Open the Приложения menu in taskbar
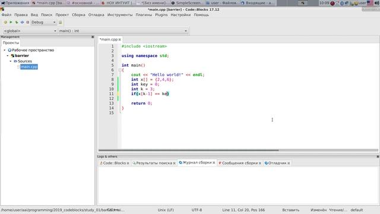The image size is (380, 214). [x=15, y=3]
